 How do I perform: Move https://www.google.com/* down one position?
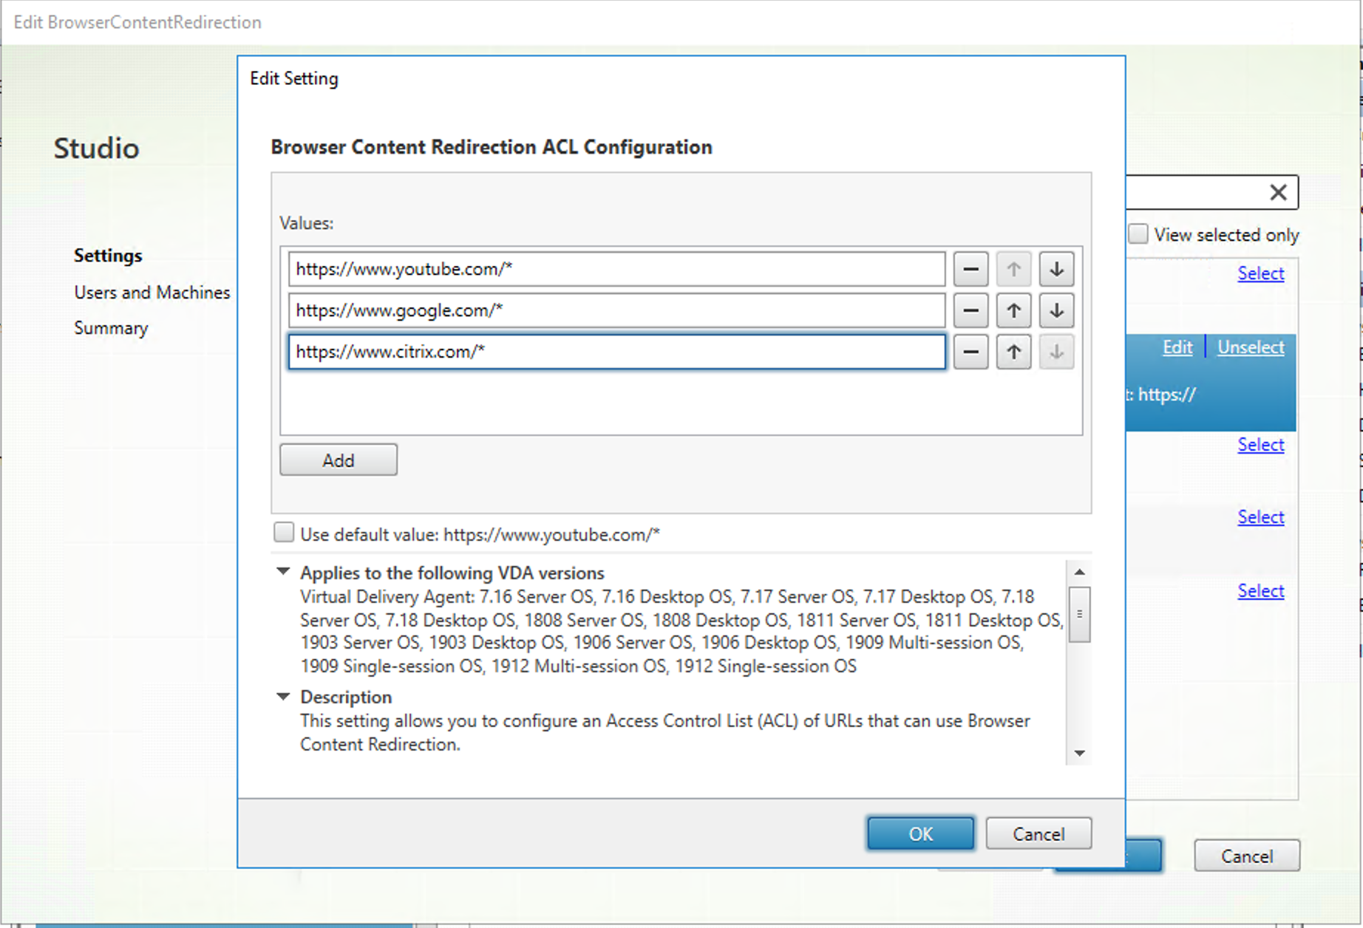point(1056,310)
